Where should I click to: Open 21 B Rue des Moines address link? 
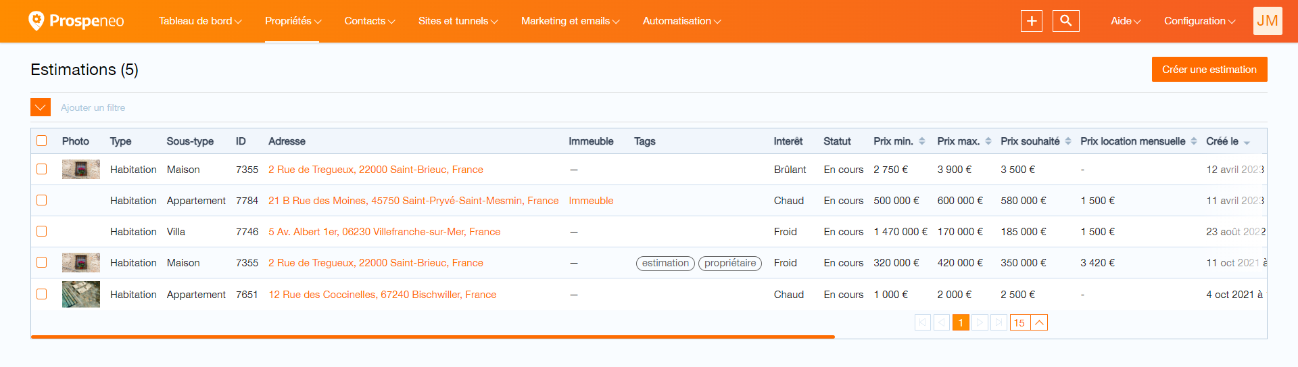pyautogui.click(x=413, y=201)
